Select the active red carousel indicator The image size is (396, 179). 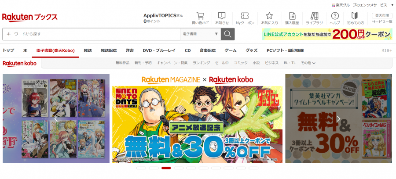coord(166,168)
